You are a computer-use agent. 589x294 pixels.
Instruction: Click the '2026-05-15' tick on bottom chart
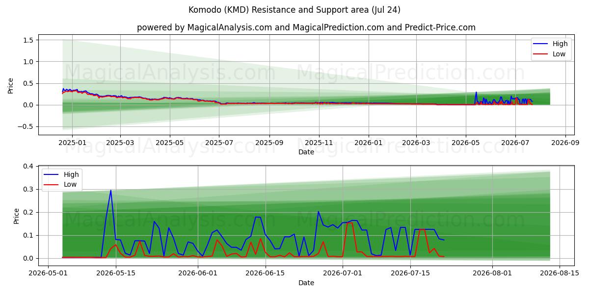coord(116,273)
